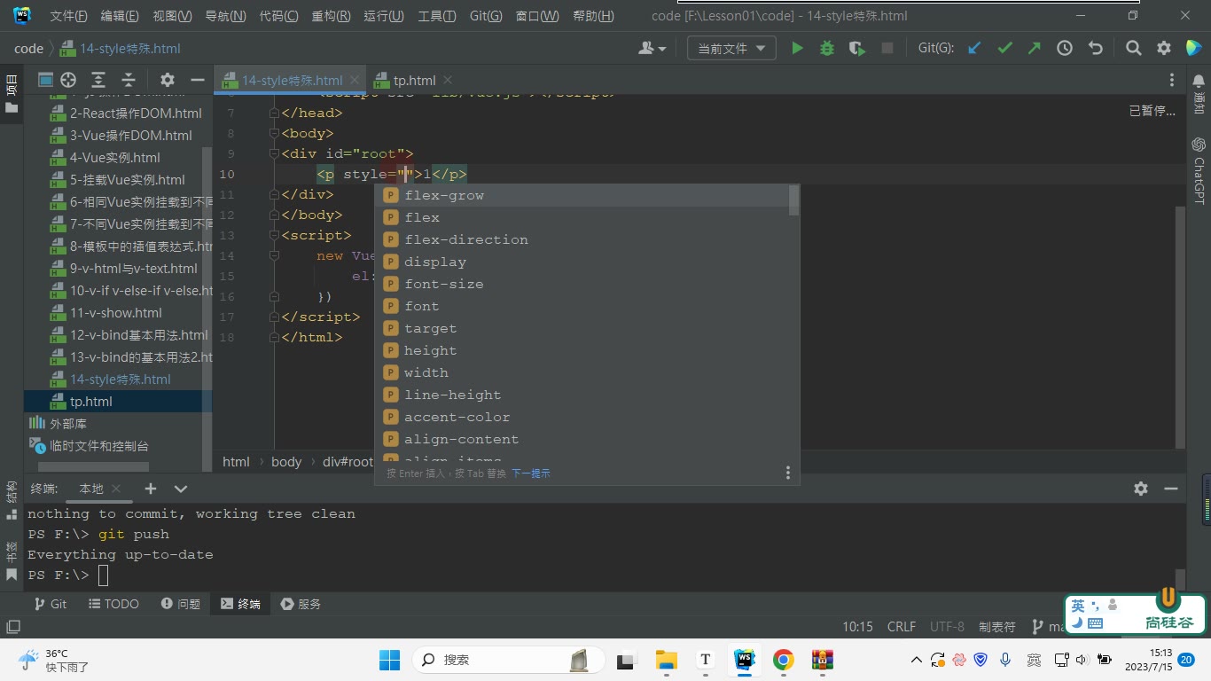Push commits with the green arrow icon

(1035, 49)
